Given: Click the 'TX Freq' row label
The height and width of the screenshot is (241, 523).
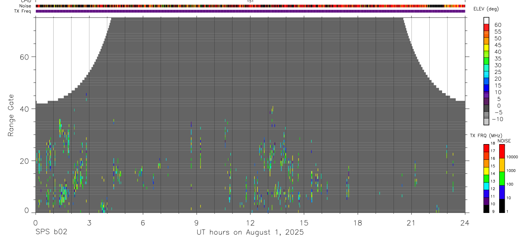Looking at the screenshot, I should coord(23,11).
